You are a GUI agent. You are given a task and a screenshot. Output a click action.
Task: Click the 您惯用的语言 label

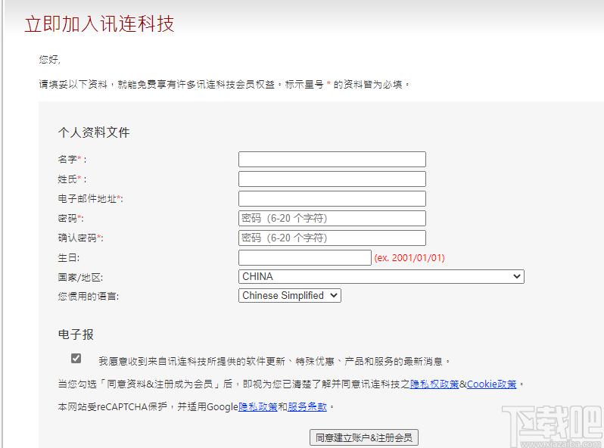pyautogui.click(x=89, y=296)
